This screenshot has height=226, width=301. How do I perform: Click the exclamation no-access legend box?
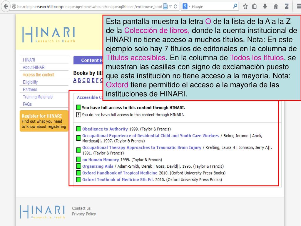click(78, 115)
